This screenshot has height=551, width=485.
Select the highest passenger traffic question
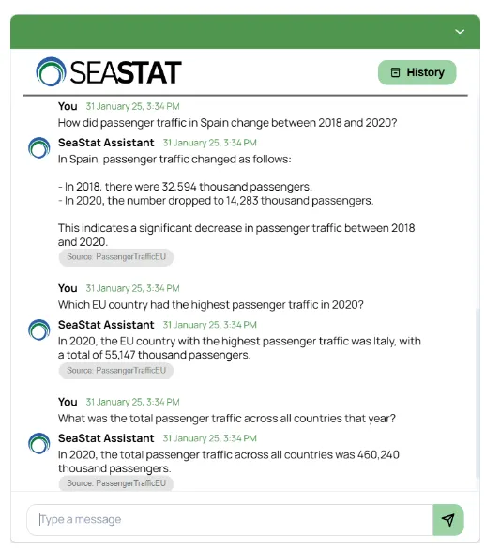[211, 305]
